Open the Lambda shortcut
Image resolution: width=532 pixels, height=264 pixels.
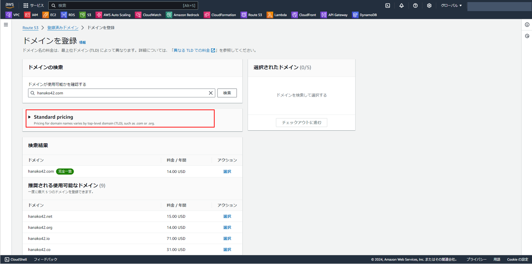(277, 15)
